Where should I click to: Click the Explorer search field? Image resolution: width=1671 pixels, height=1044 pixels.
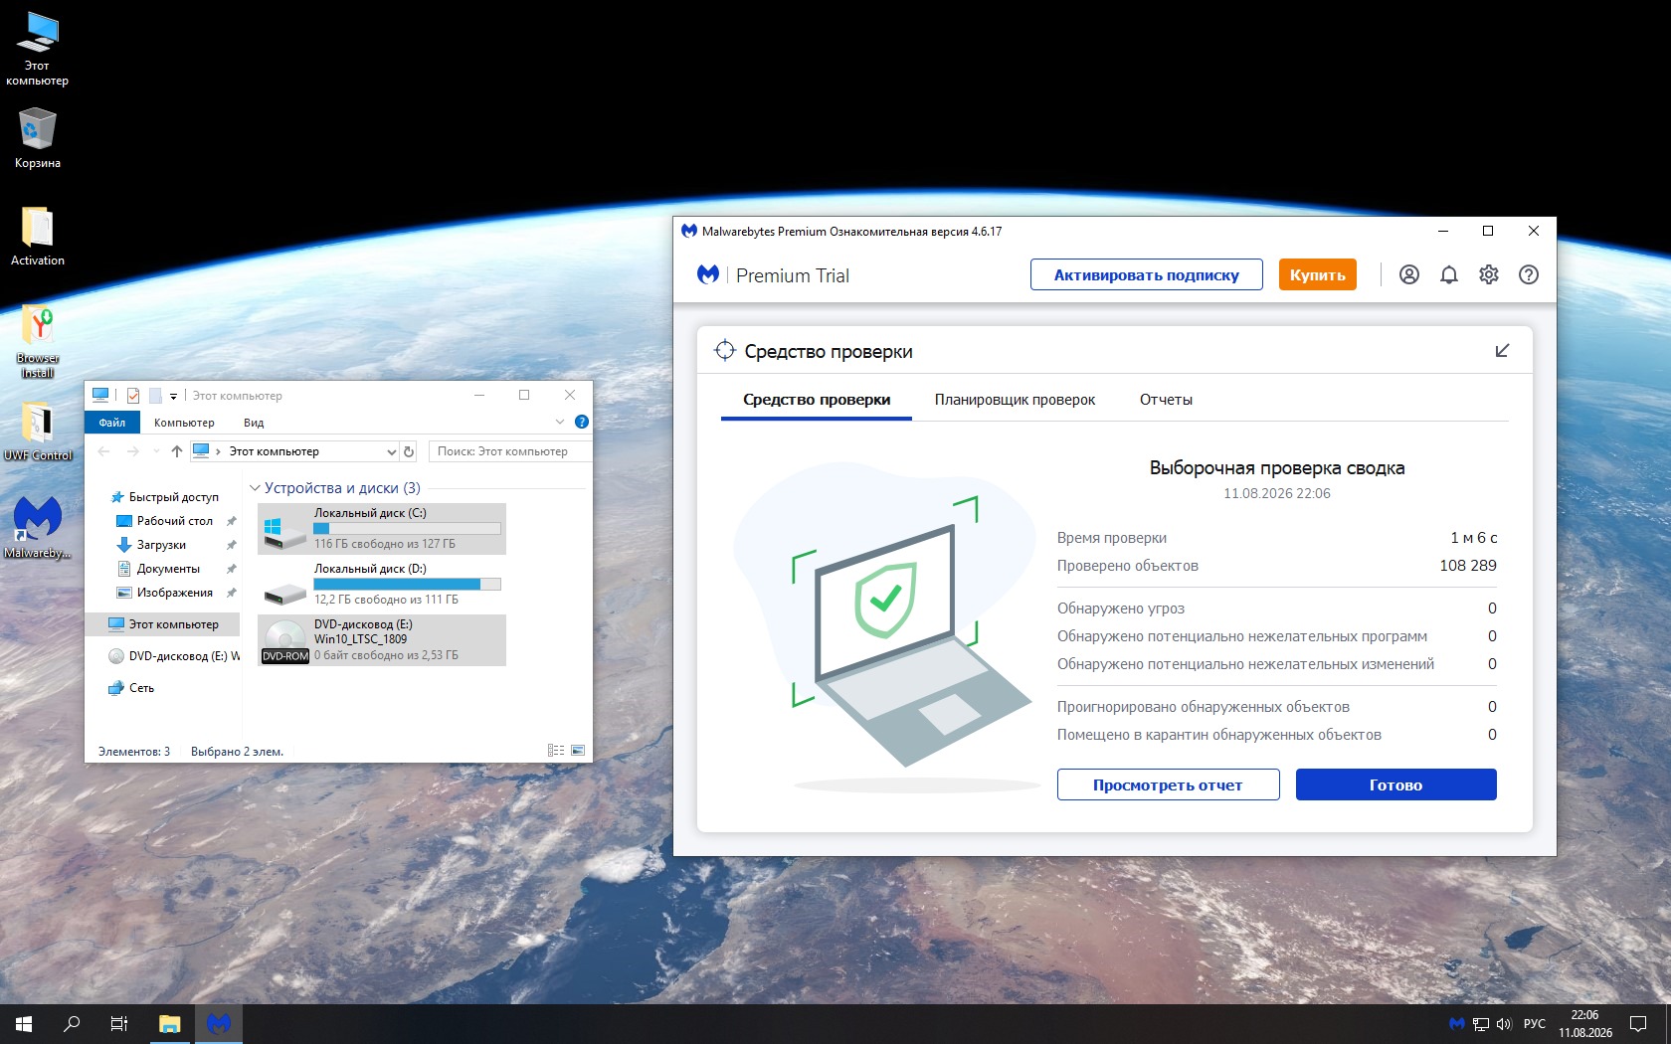coord(510,451)
